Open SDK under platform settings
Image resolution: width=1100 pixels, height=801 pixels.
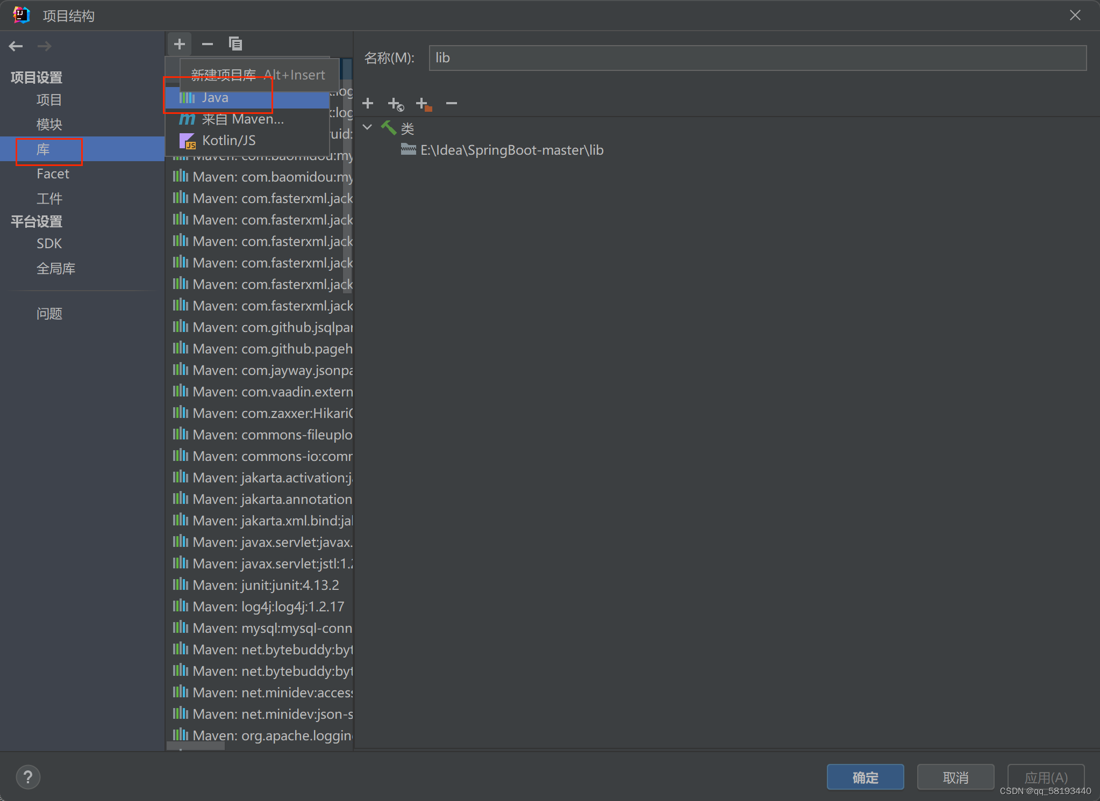click(49, 244)
